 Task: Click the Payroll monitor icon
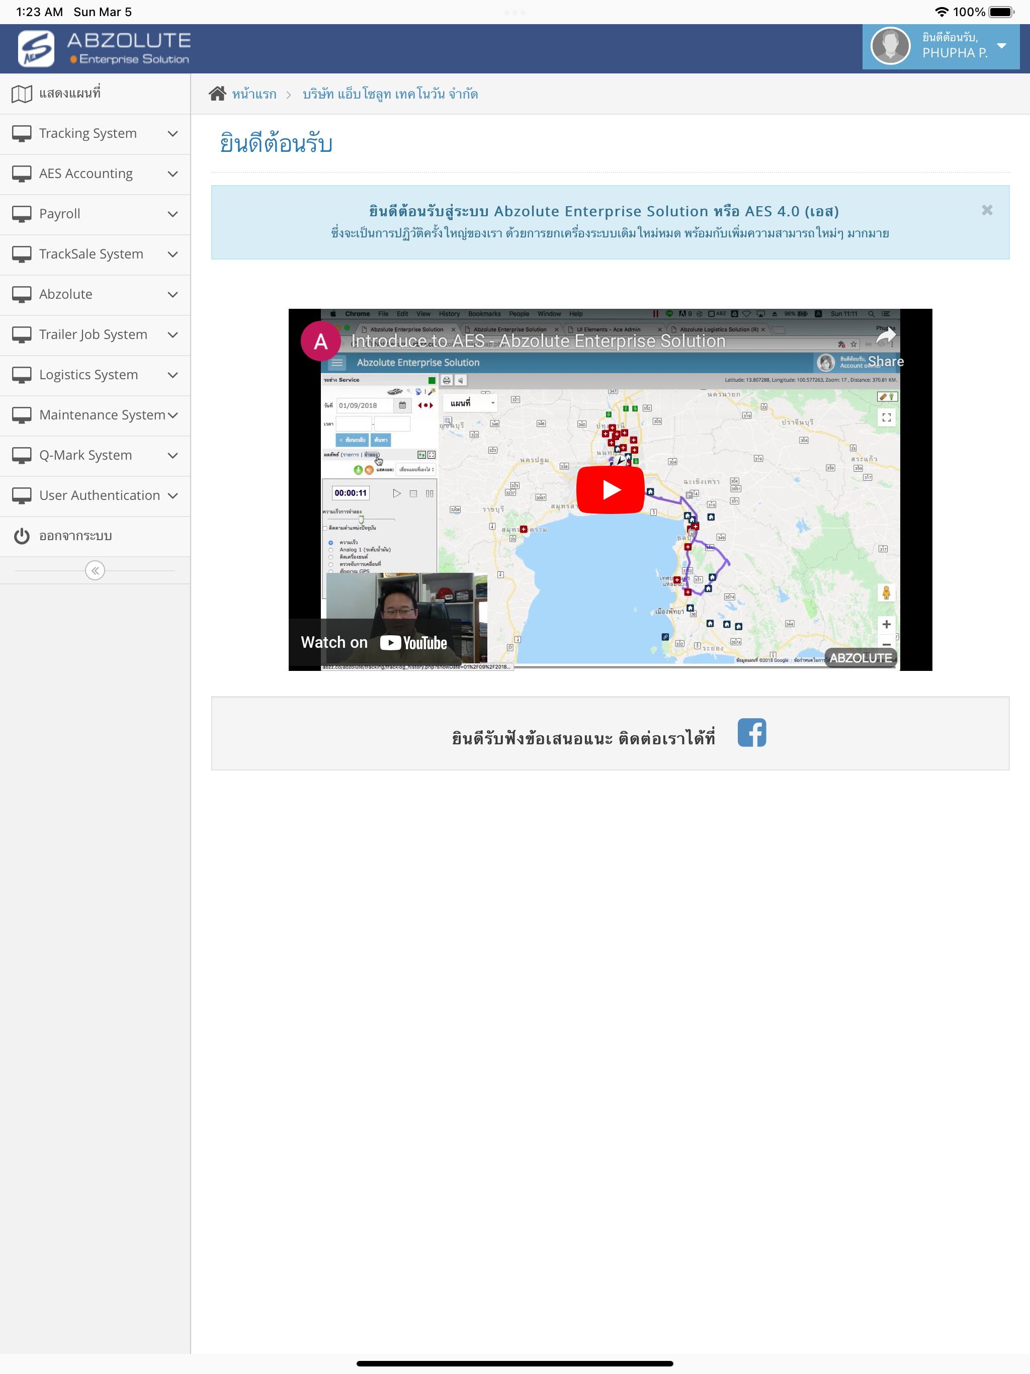tap(22, 214)
